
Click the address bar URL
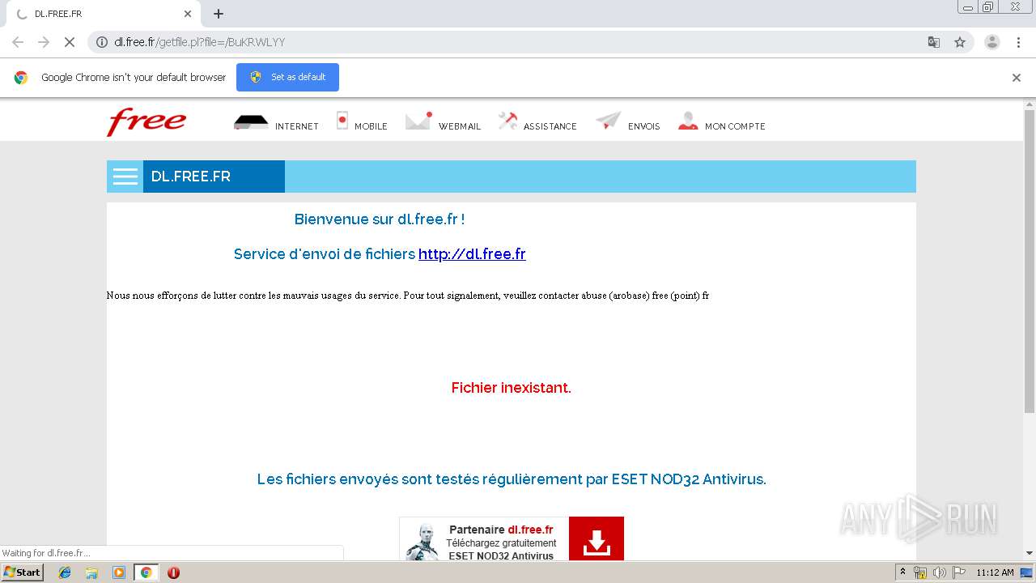pos(200,42)
